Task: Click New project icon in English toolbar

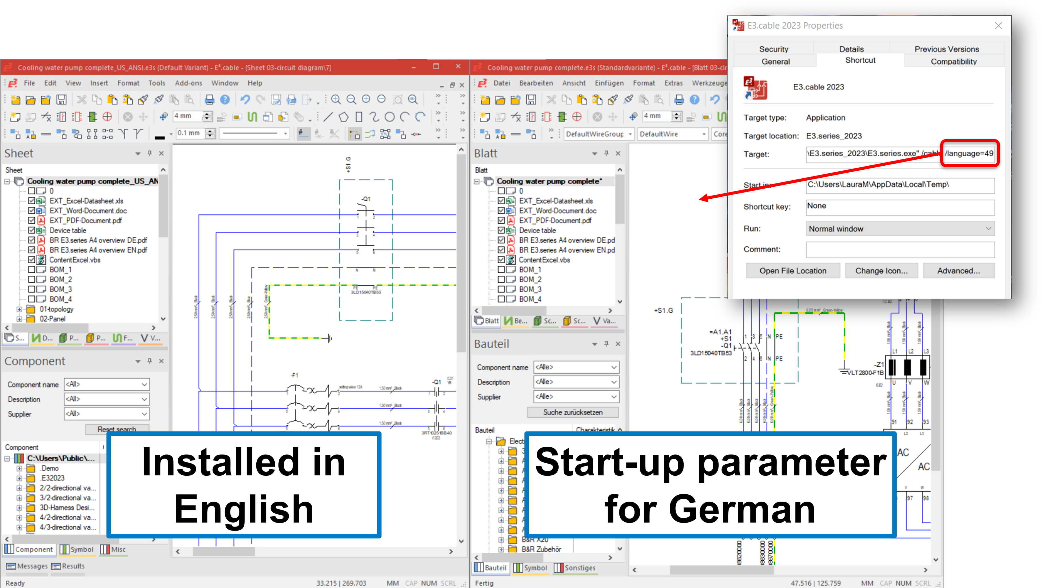Action: 15,100
